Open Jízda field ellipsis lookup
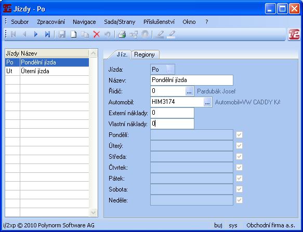303x232 pixels. (x=170, y=70)
